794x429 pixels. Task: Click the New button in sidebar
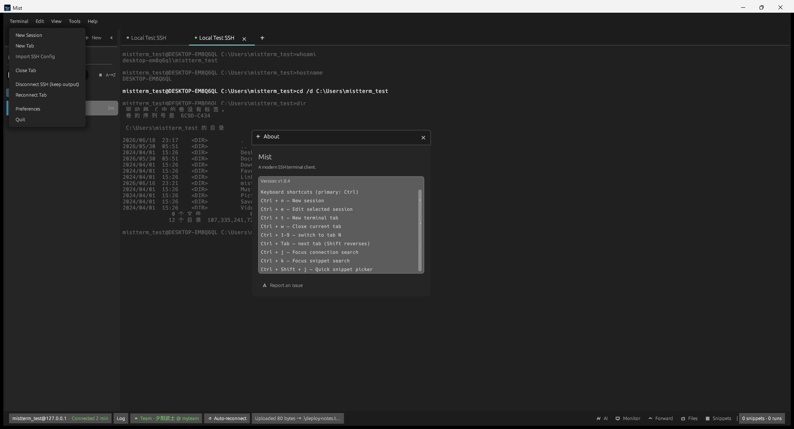(93, 38)
